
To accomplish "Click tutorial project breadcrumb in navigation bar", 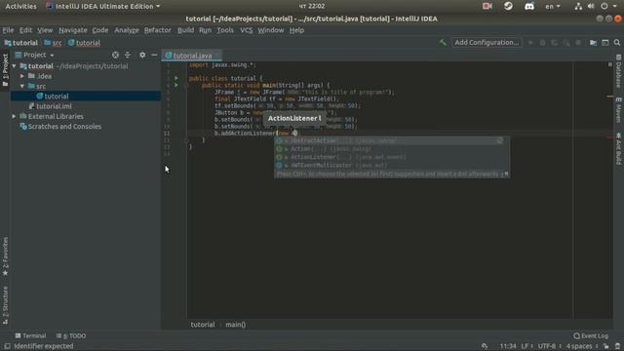I will [21, 43].
